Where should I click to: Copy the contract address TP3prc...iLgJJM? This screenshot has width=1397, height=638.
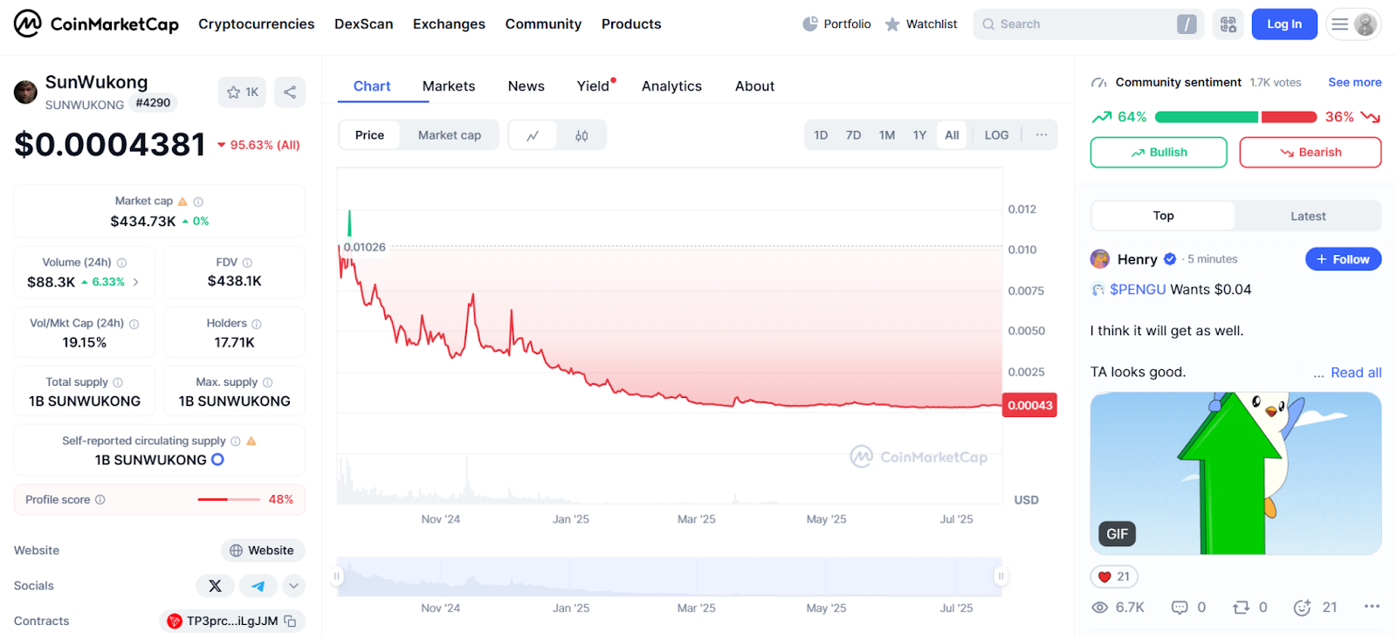[x=290, y=621]
